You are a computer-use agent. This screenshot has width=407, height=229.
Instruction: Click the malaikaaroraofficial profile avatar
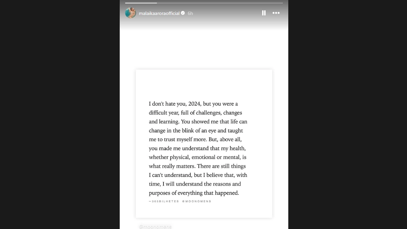click(131, 13)
